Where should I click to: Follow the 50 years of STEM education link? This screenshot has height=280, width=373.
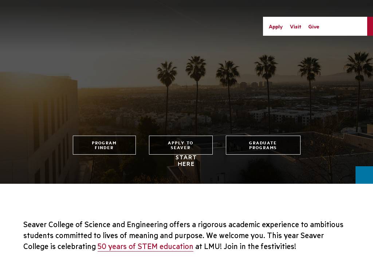[x=145, y=246]
